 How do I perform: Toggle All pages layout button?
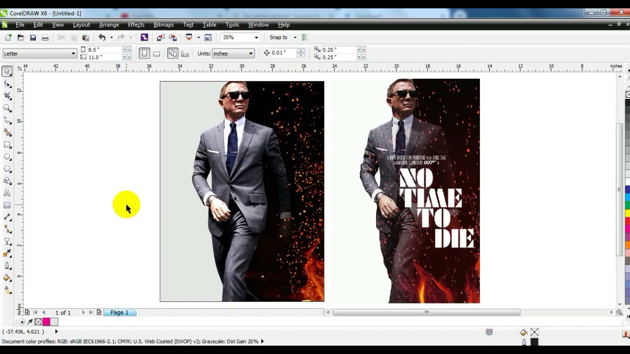pos(173,54)
